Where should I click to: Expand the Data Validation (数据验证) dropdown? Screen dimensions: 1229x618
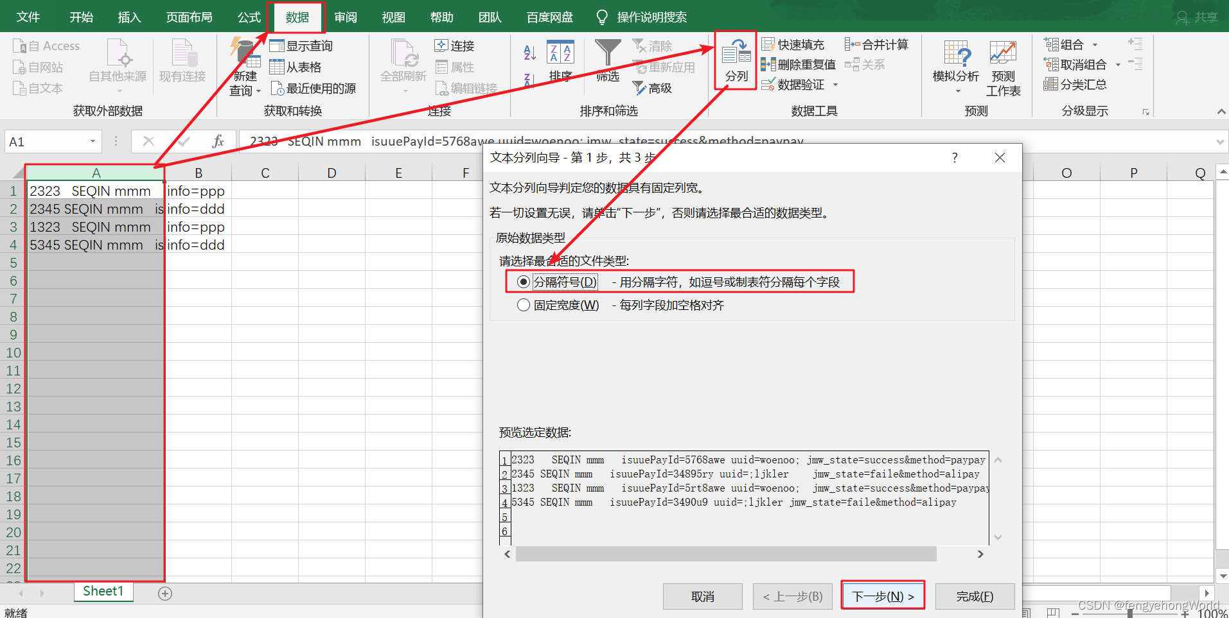[836, 85]
